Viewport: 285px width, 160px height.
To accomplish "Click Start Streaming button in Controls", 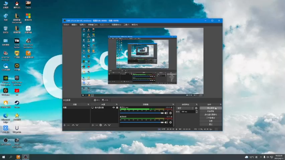I will 211,108.
